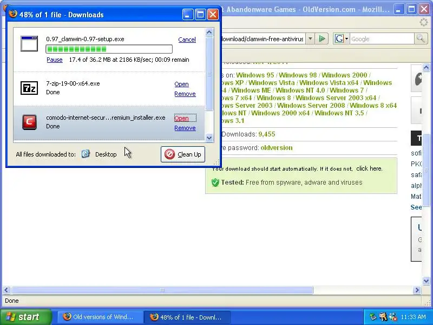Click the Desktop download location link
This screenshot has width=433, height=325.
[106, 154]
